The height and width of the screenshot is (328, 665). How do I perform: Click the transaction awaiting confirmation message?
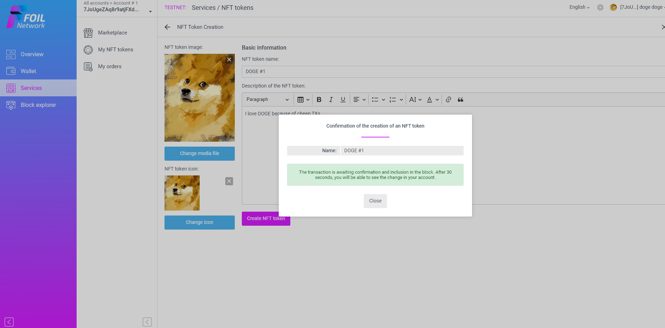[375, 175]
